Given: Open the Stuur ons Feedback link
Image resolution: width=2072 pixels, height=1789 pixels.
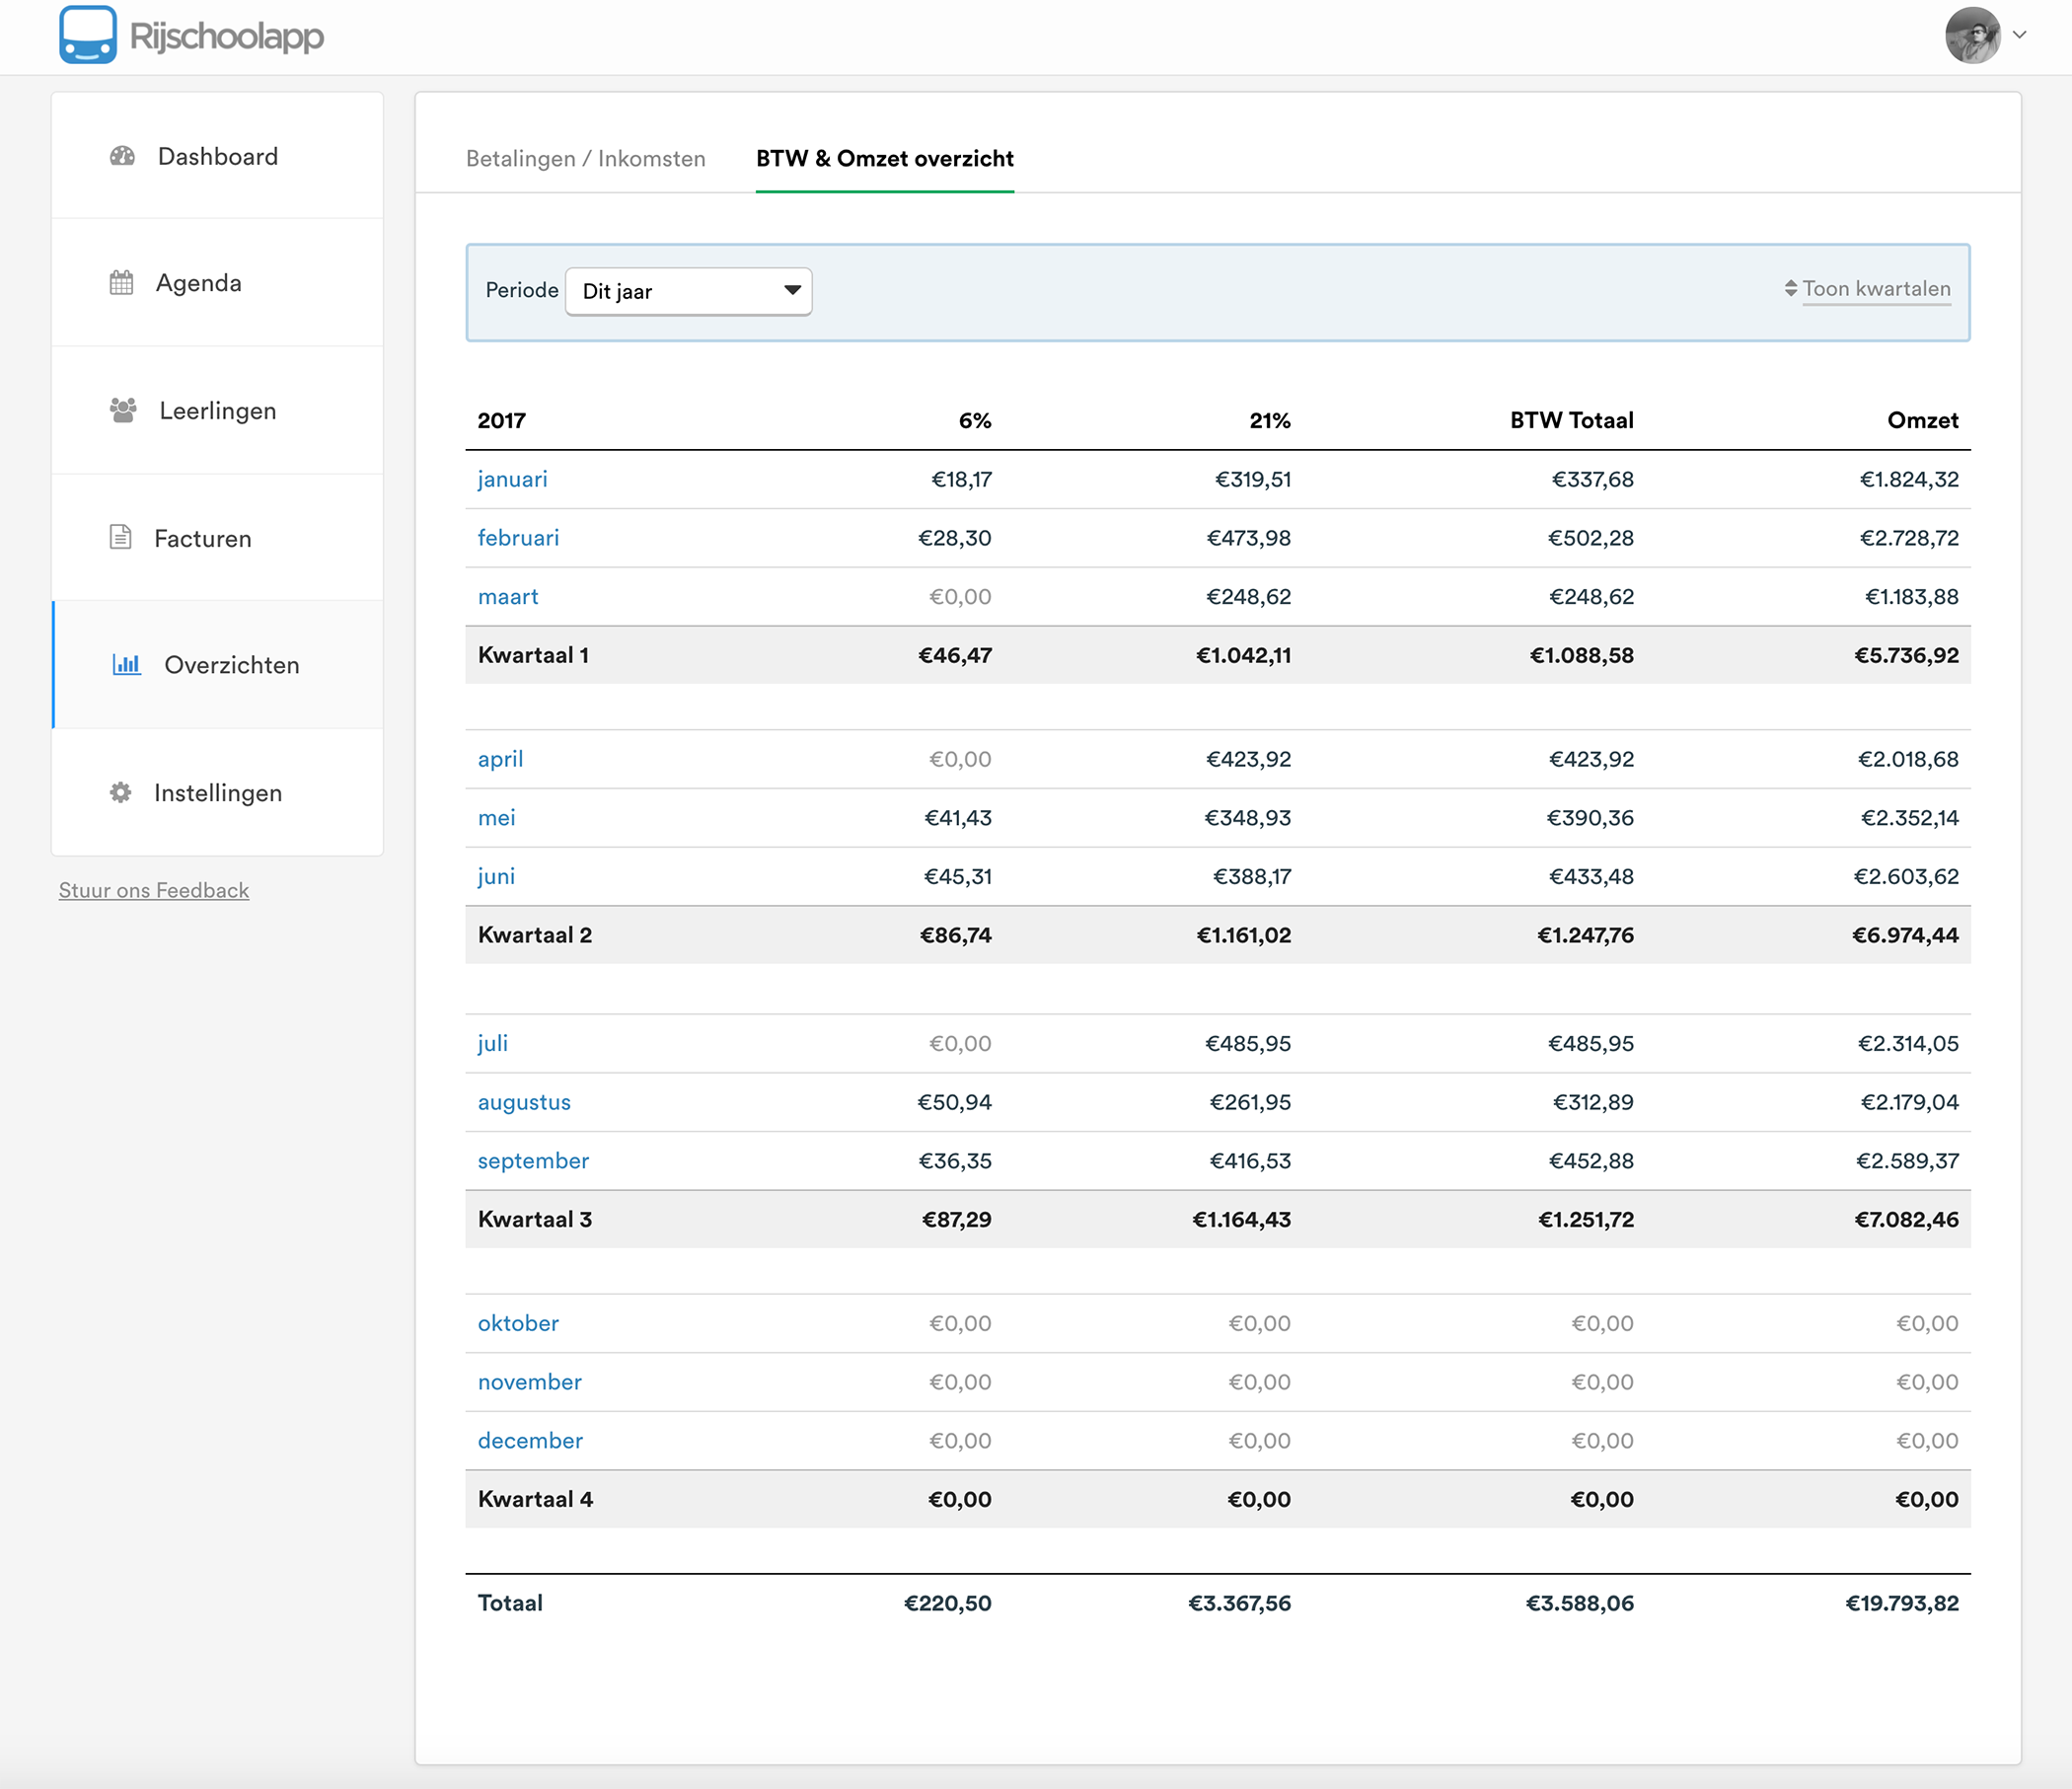Looking at the screenshot, I should pos(154,890).
